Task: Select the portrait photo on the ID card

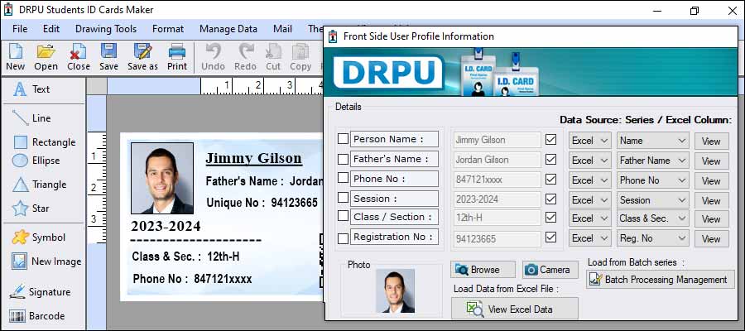Action: (162, 178)
